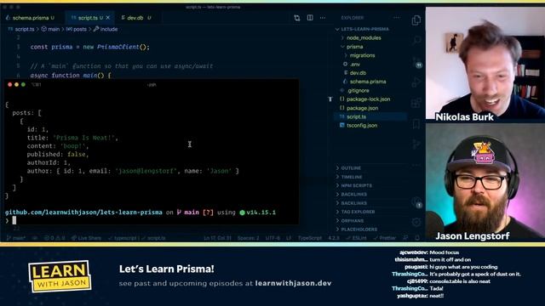Open the Search view in activity bar

click(416, 41)
